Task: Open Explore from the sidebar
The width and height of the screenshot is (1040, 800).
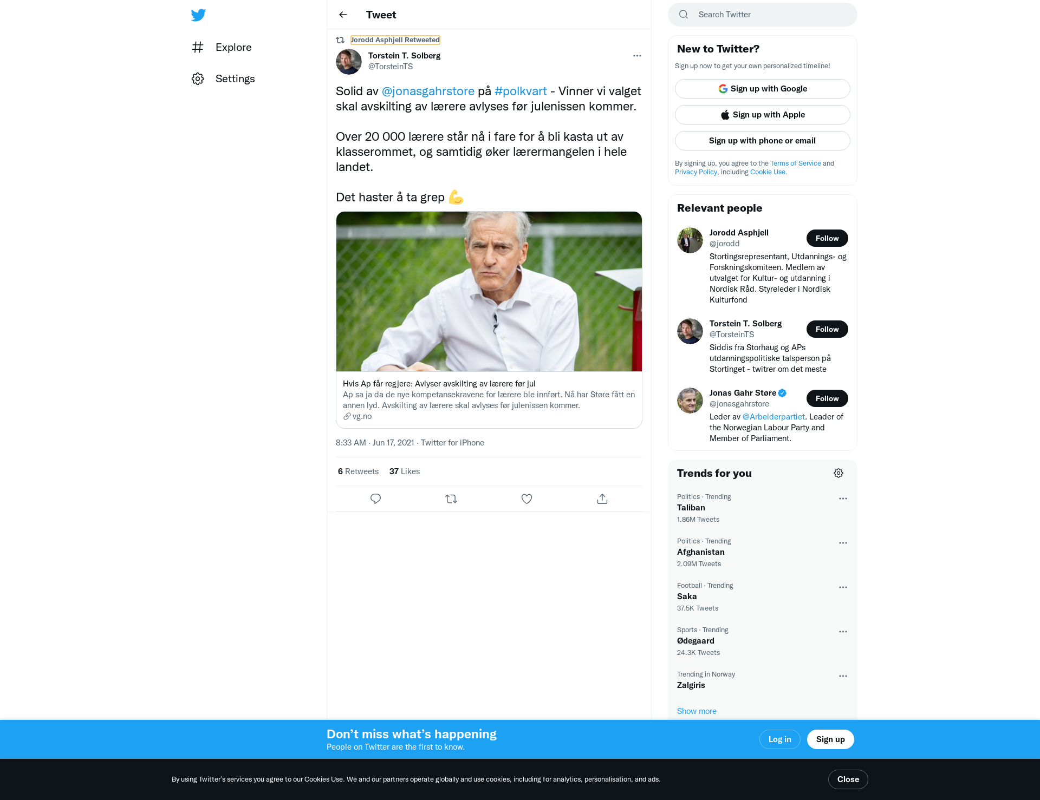Action: (222, 47)
